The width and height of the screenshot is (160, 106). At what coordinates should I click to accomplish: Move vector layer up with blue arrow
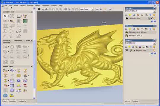click(x=152, y=21)
